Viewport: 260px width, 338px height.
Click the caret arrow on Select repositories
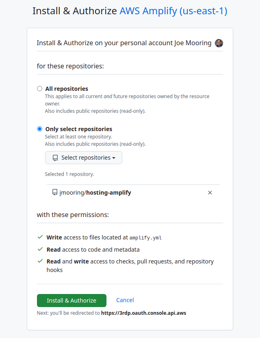click(114, 158)
